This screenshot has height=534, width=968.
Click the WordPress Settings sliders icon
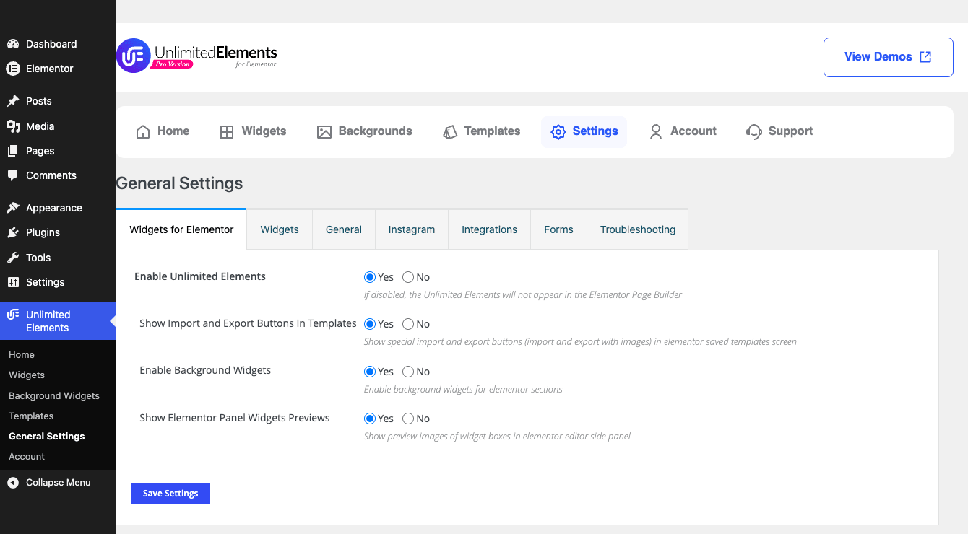click(x=13, y=282)
